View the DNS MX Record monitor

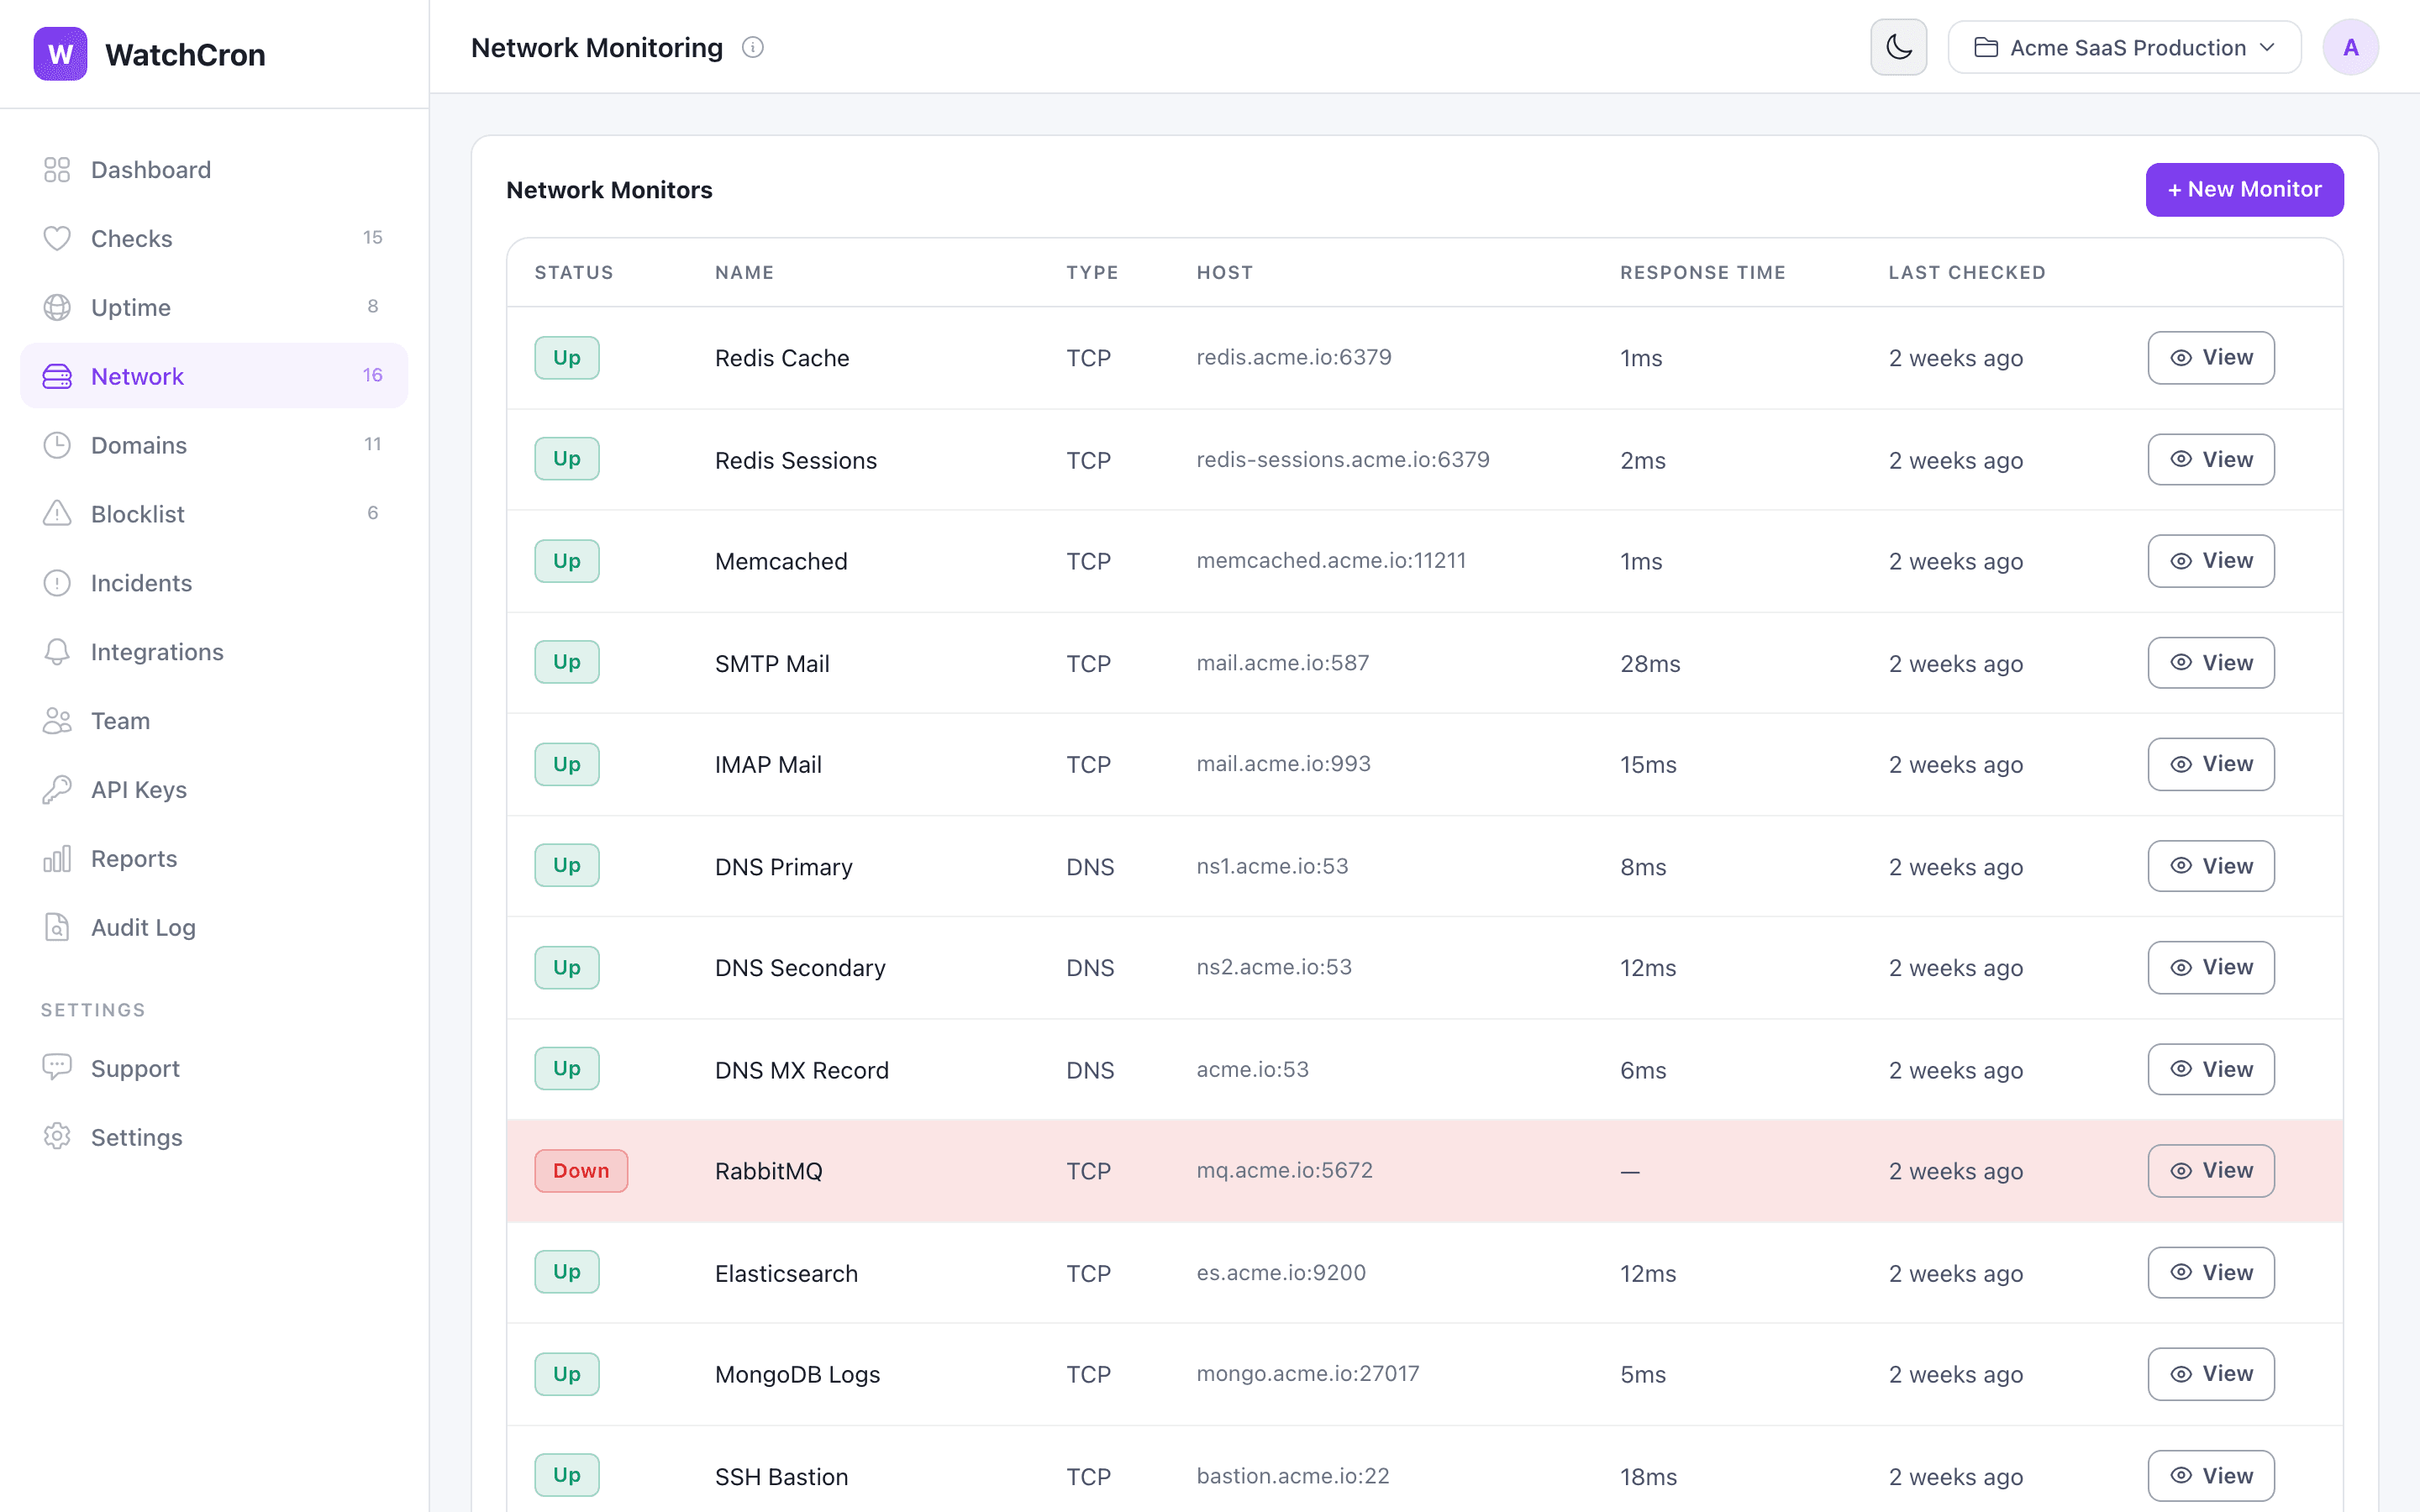coord(2211,1069)
